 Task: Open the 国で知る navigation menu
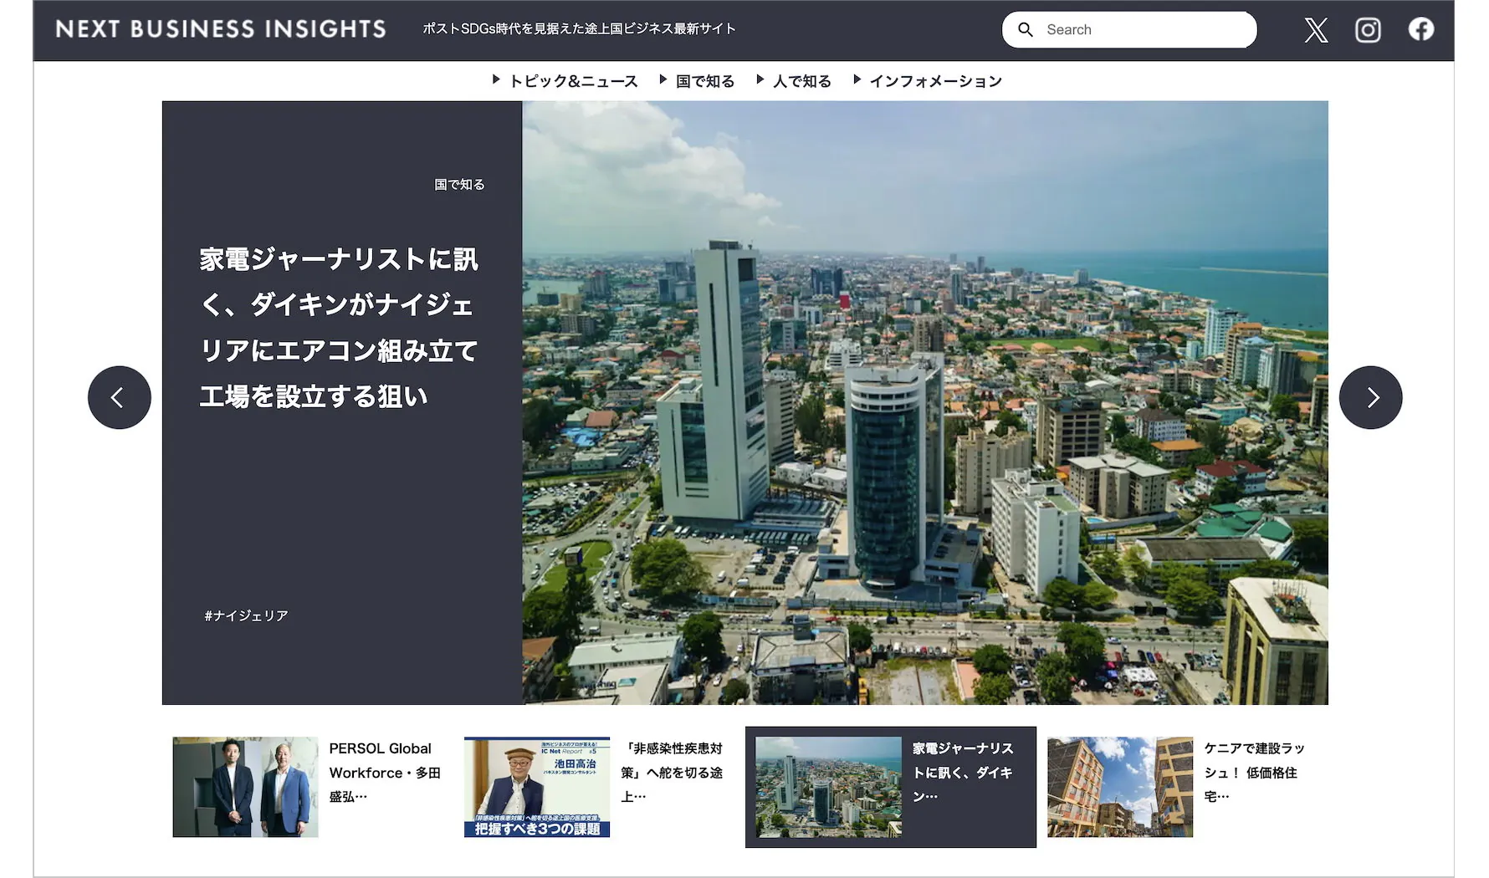[705, 81]
